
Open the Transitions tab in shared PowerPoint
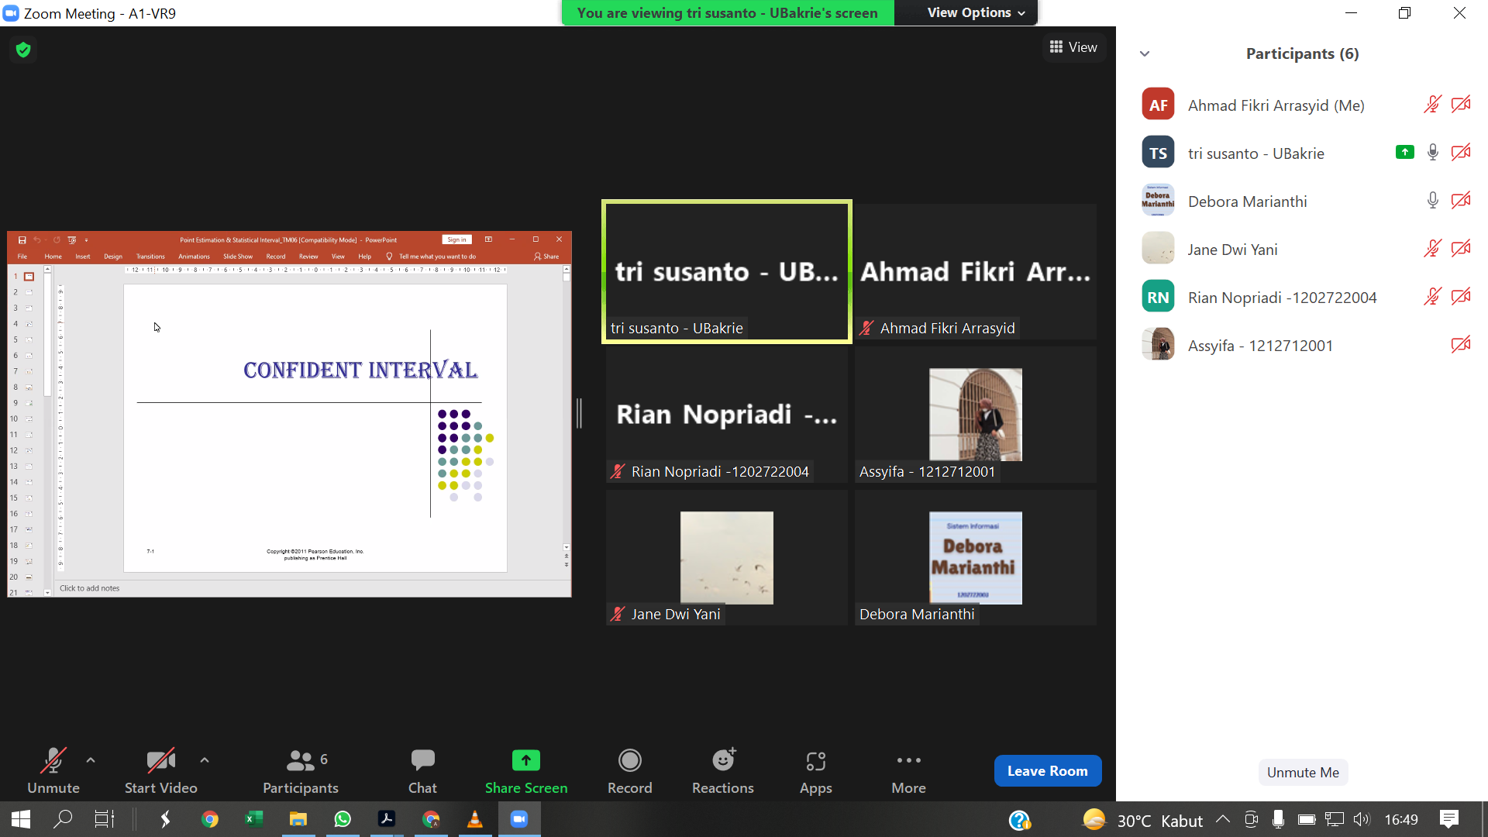click(150, 257)
